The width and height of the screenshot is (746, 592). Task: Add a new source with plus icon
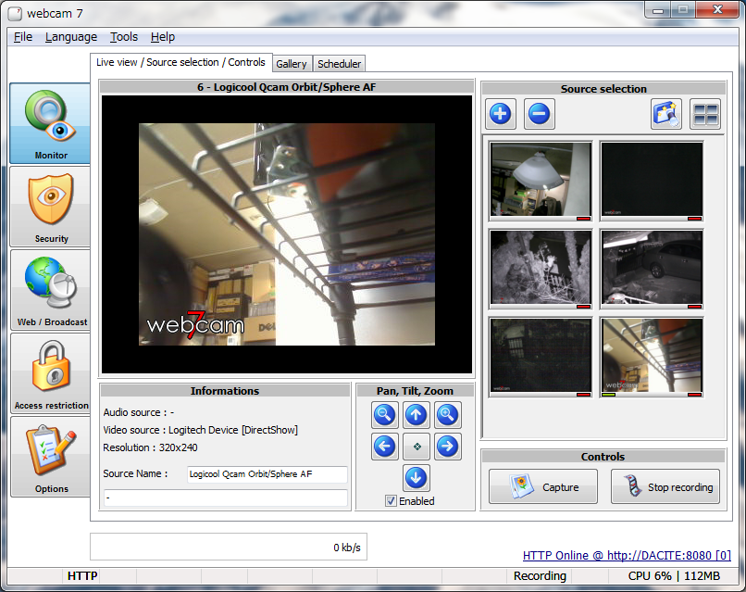501,114
